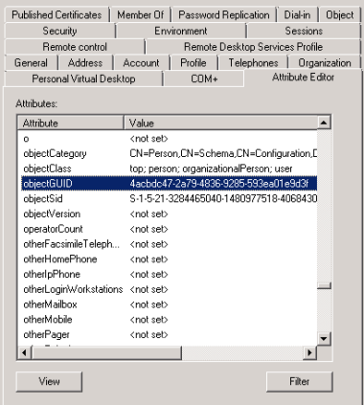Sort by the Value column header
The image size is (364, 405).
pyautogui.click(x=220, y=123)
